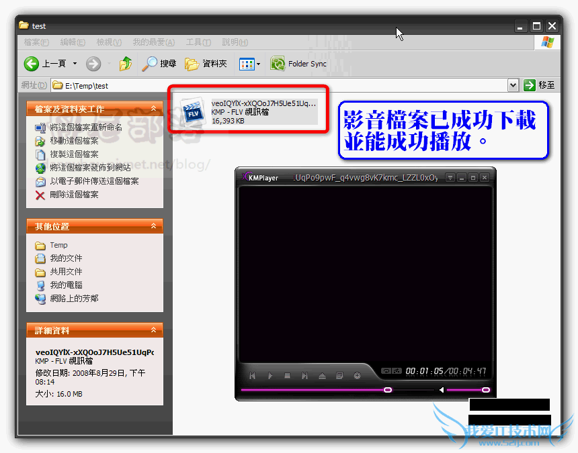
Task: Click the Folder Sync toolbar icon
Action: coord(278,64)
